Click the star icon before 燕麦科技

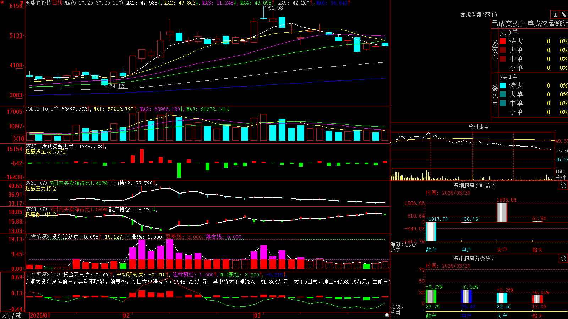(x=27, y=3)
